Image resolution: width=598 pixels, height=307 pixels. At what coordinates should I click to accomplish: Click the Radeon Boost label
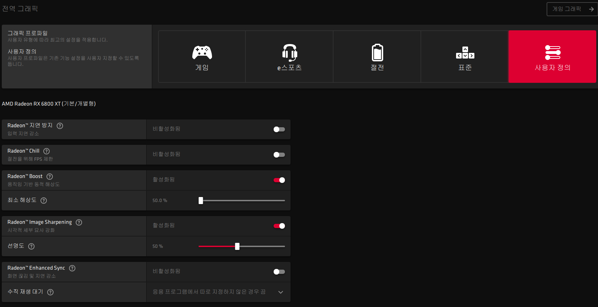25,176
